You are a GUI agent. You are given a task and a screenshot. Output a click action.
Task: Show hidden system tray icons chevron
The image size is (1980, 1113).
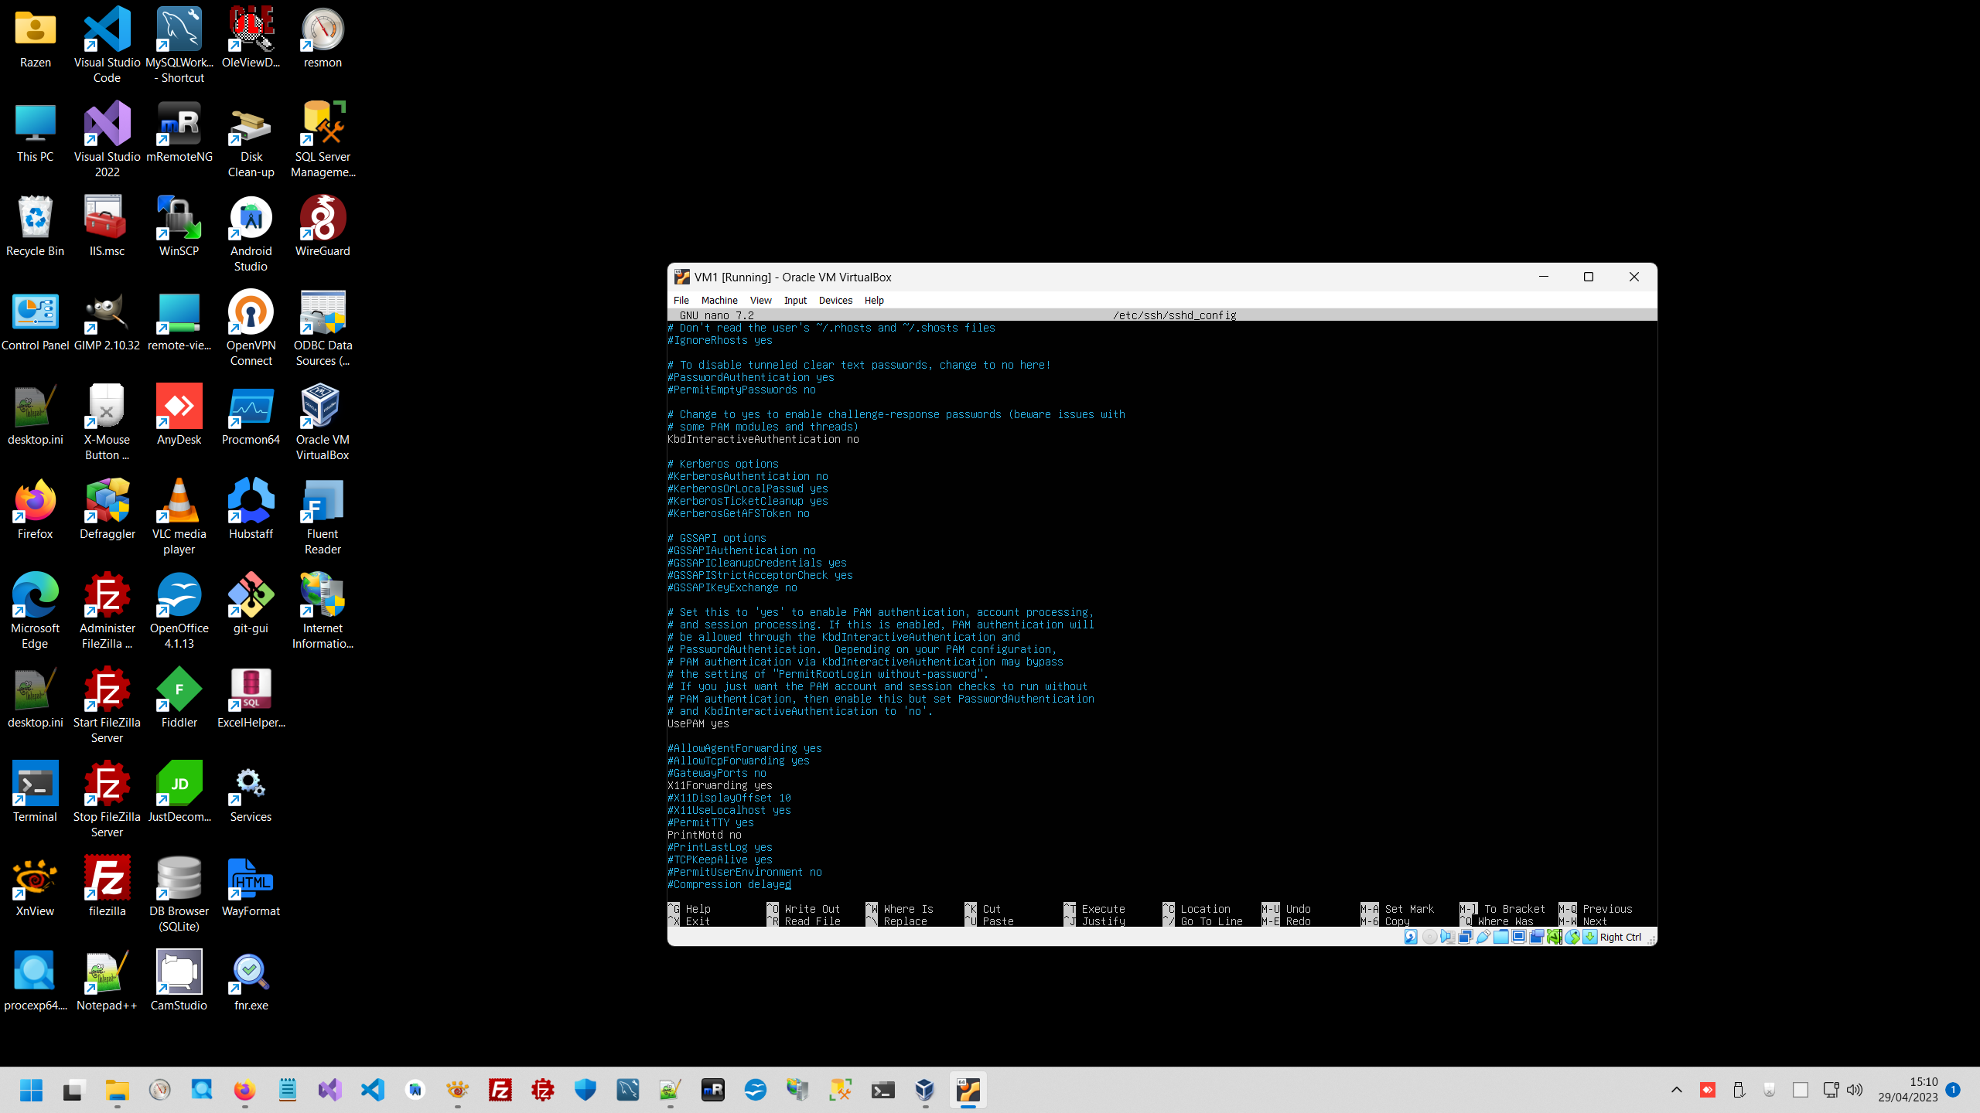[x=1676, y=1090]
